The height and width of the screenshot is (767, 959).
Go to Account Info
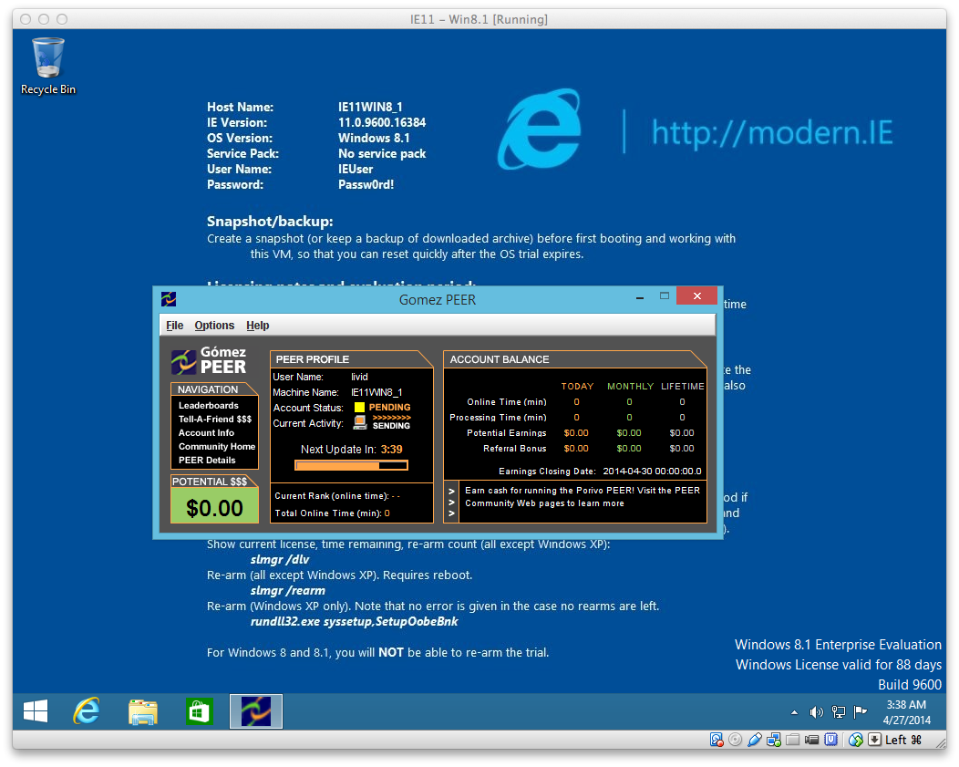[207, 433]
